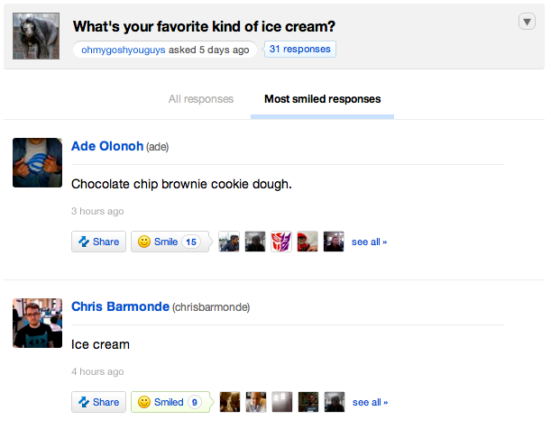The height and width of the screenshot is (429, 551).
Task: Share Chris Barmonde's response
Action: pos(98,402)
